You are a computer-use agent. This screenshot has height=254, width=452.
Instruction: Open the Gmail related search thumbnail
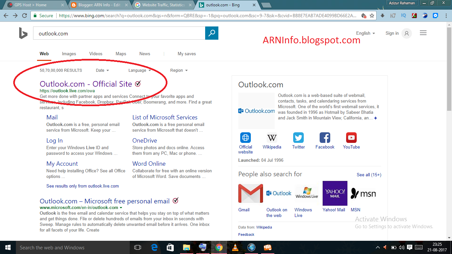coord(250,193)
